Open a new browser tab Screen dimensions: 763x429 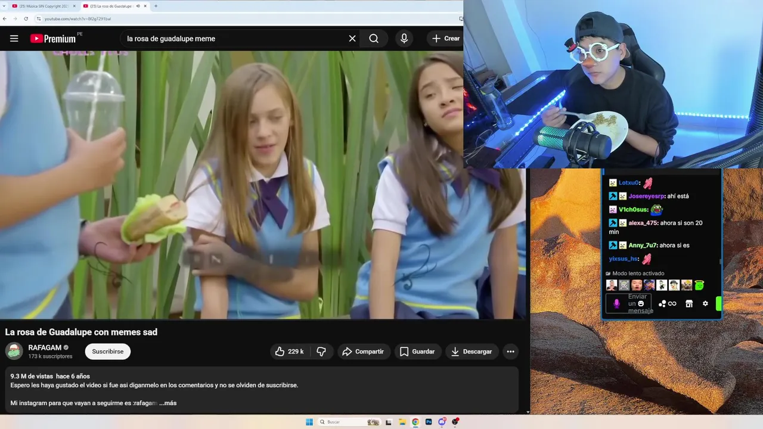pyautogui.click(x=156, y=6)
